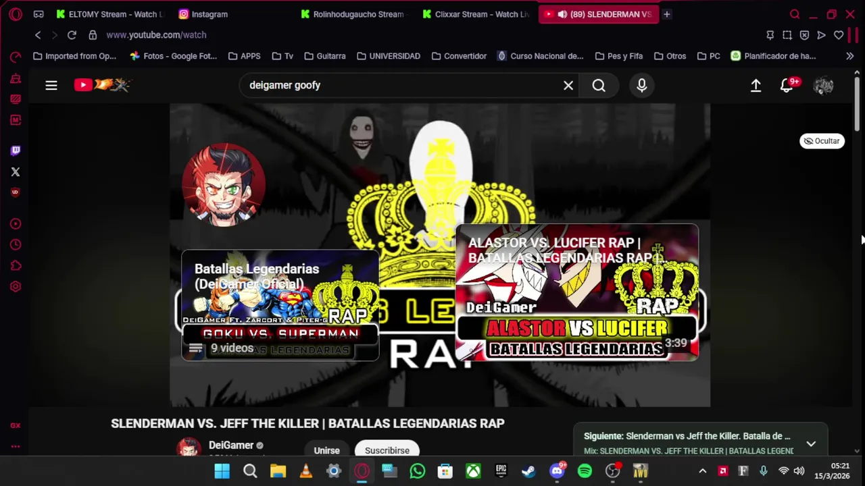Open DeiGamer channel name link
865x486 pixels.
tap(231, 446)
